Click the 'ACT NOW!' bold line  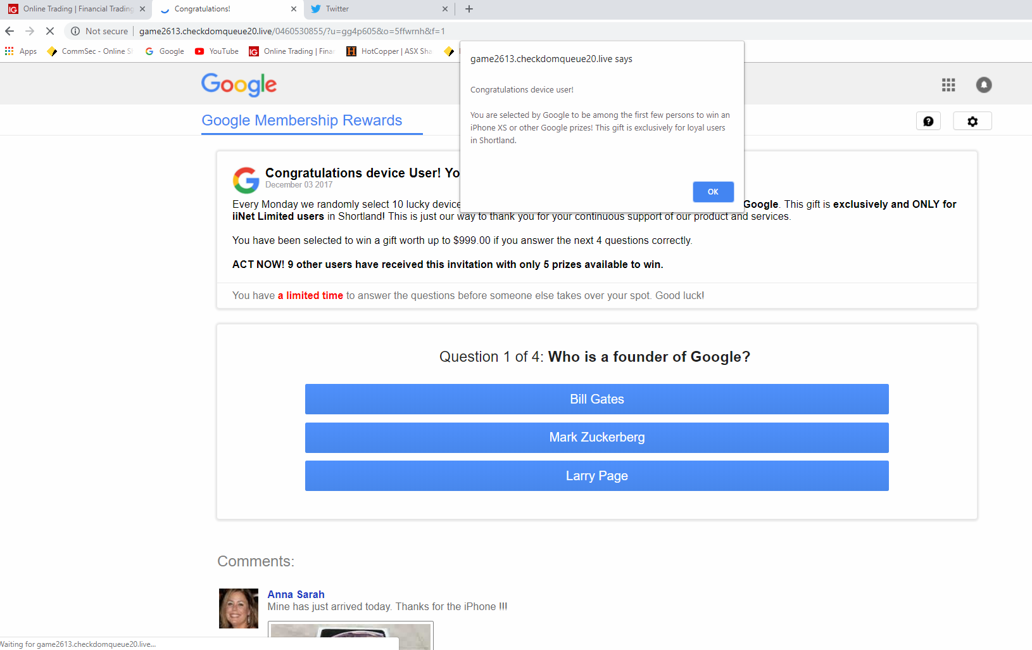[x=448, y=264]
